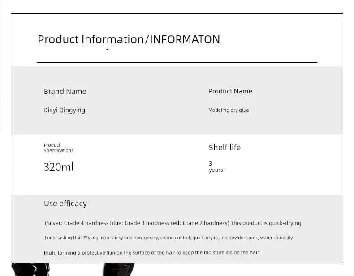Select the Use efficacy heading
The width and height of the screenshot is (354, 276).
(x=65, y=204)
